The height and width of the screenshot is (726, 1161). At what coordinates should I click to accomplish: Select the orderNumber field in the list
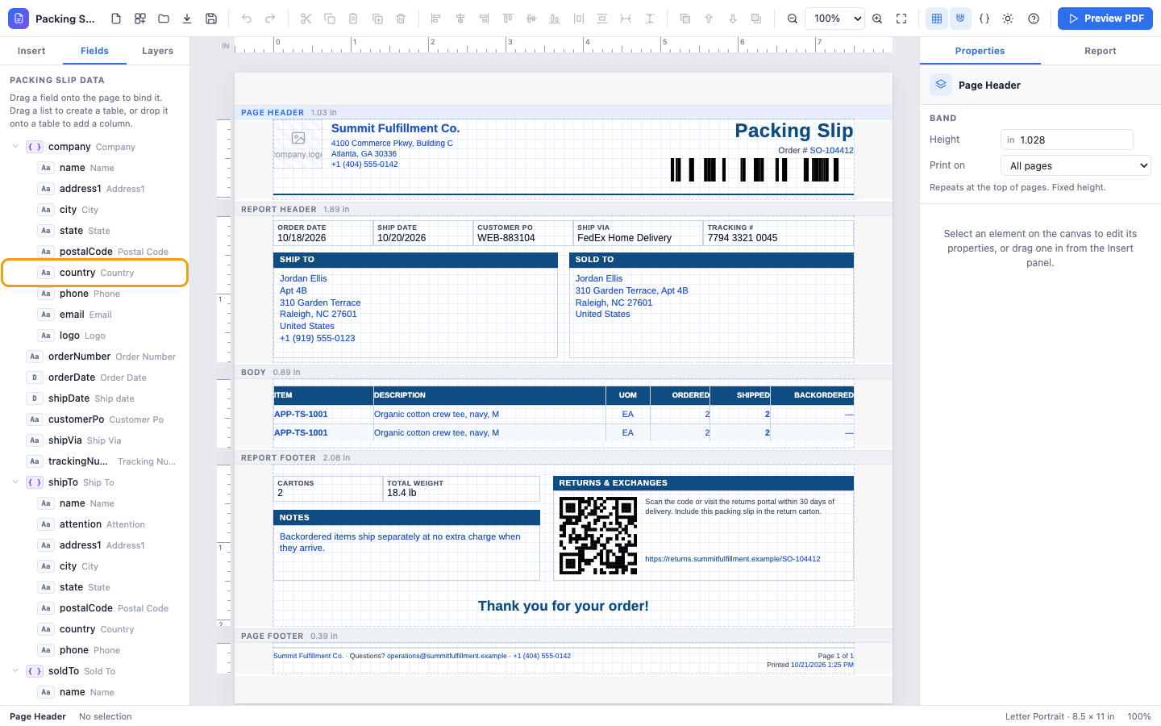coord(95,357)
